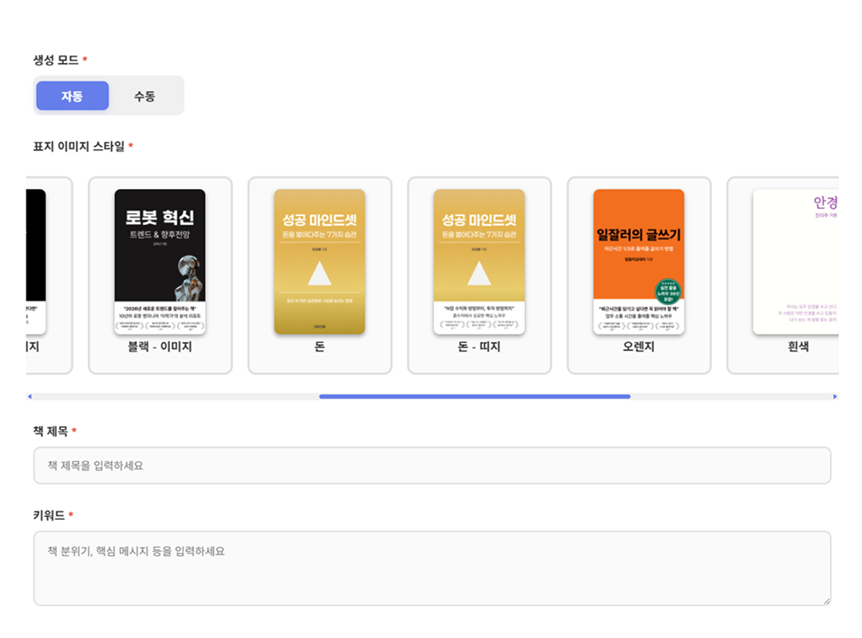Image resolution: width=862 pixels, height=638 pixels.
Task: Click inside the 책 제목 input field
Action: tap(431, 465)
